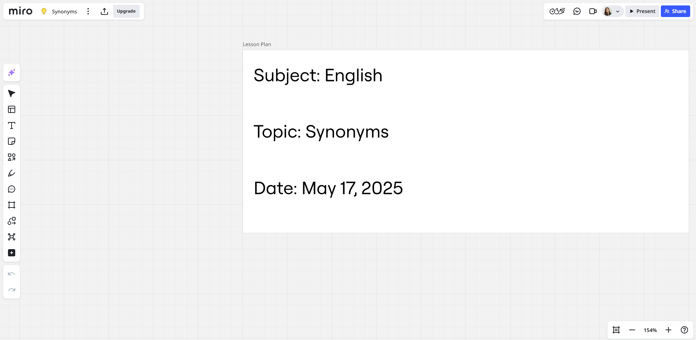This screenshot has height=340, width=696.
Task: Open more apps plus button
Action: [x=12, y=253]
